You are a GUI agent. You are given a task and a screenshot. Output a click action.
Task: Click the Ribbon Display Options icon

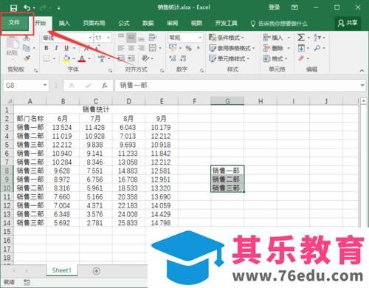coord(294,7)
